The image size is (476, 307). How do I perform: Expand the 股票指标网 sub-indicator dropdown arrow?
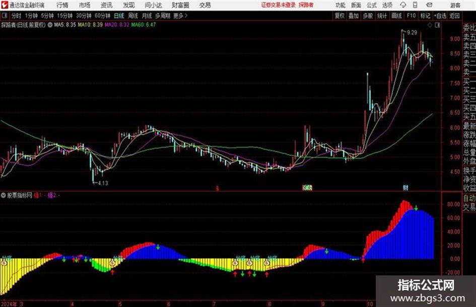[x=4, y=196]
